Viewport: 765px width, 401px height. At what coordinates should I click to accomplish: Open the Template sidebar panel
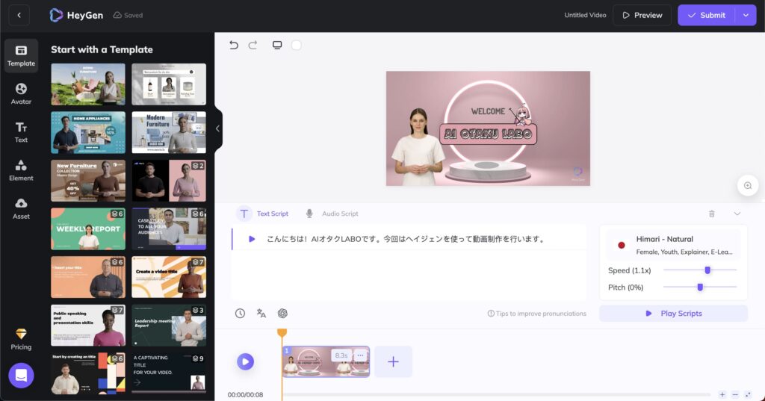[x=21, y=55]
